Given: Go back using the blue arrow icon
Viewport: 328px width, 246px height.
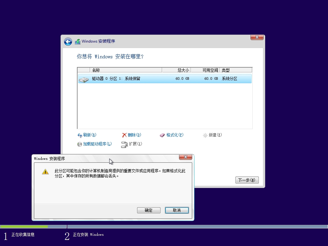Looking at the screenshot, I should click(x=68, y=41).
